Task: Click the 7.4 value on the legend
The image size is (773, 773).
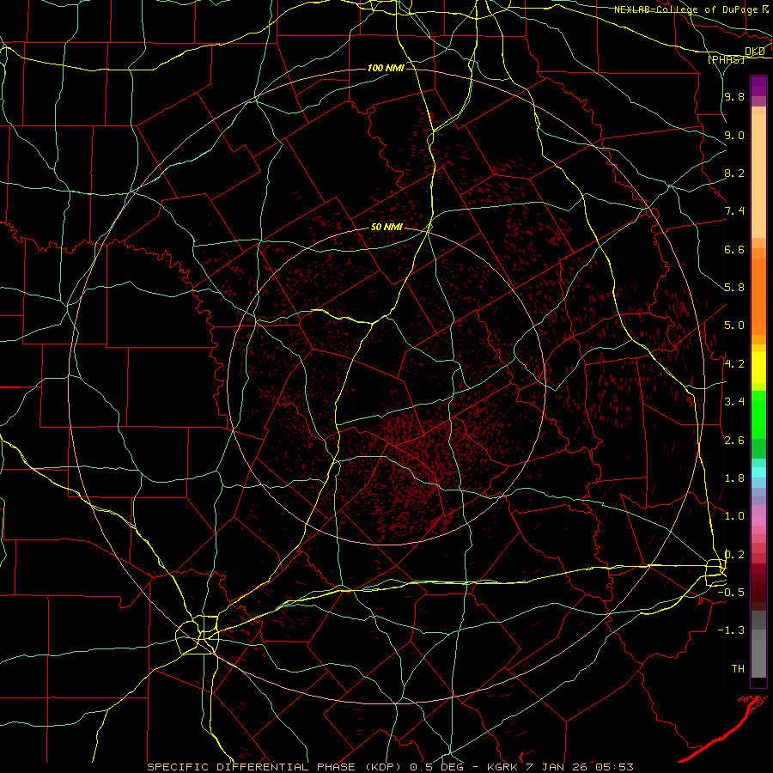Action: click(734, 211)
